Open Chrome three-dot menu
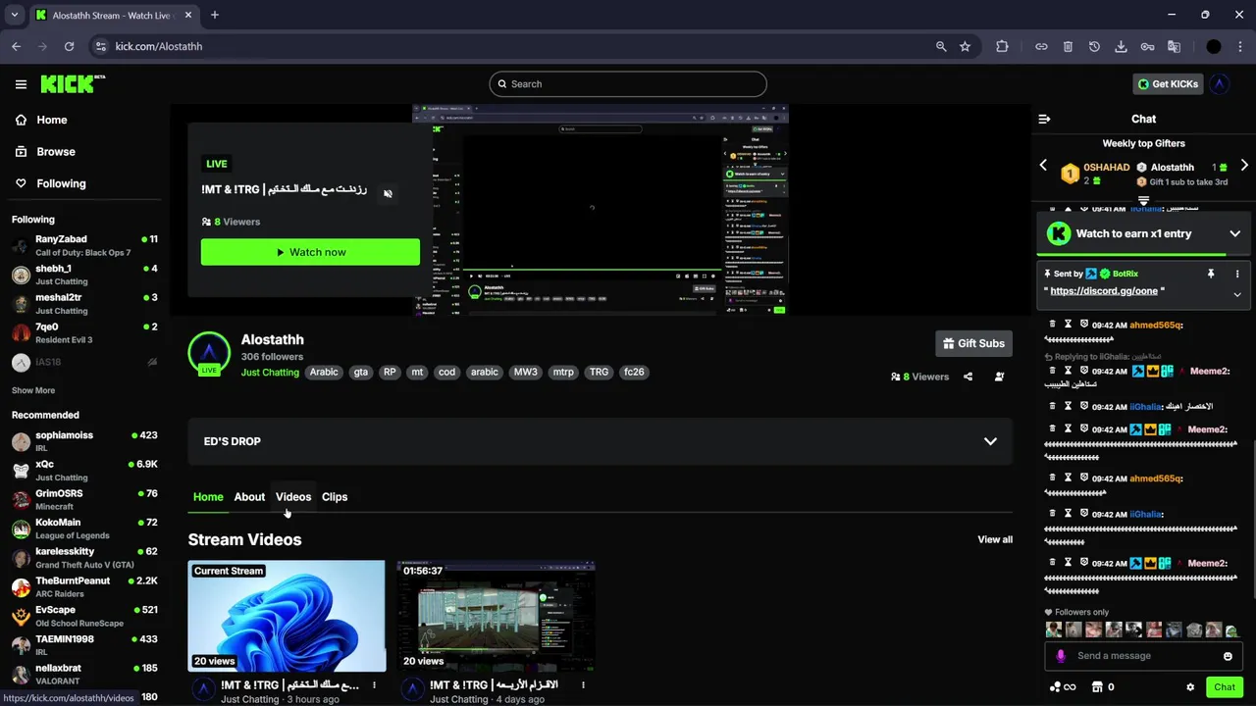The image size is (1256, 706). pos(1240,46)
